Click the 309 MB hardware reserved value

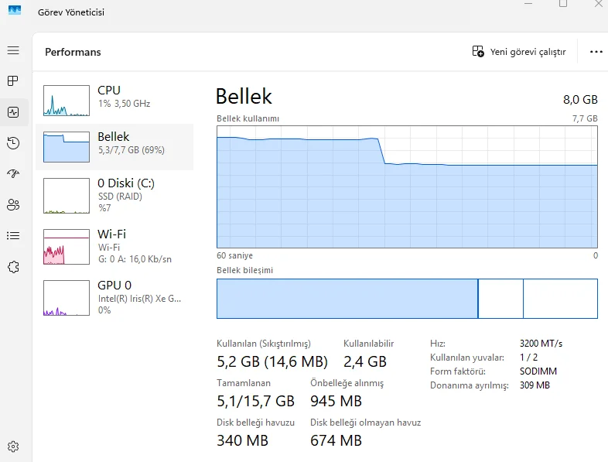tap(535, 385)
